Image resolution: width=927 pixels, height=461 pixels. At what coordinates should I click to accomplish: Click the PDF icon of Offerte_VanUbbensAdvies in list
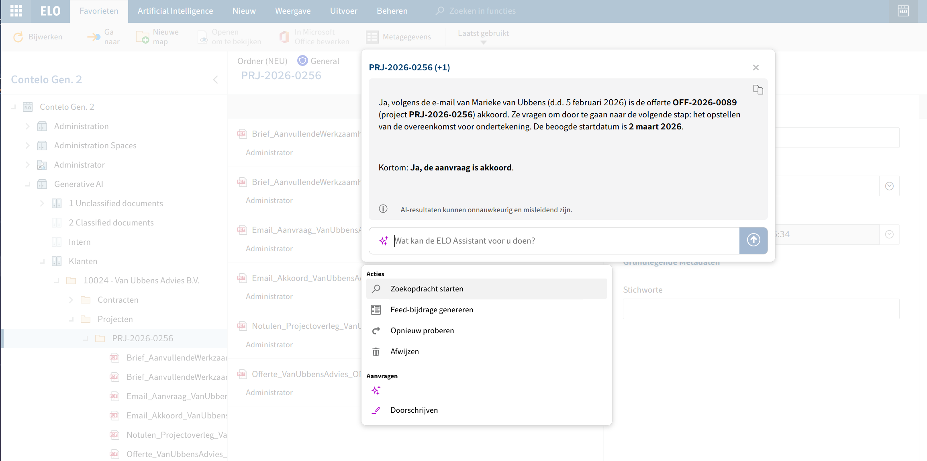(x=242, y=374)
